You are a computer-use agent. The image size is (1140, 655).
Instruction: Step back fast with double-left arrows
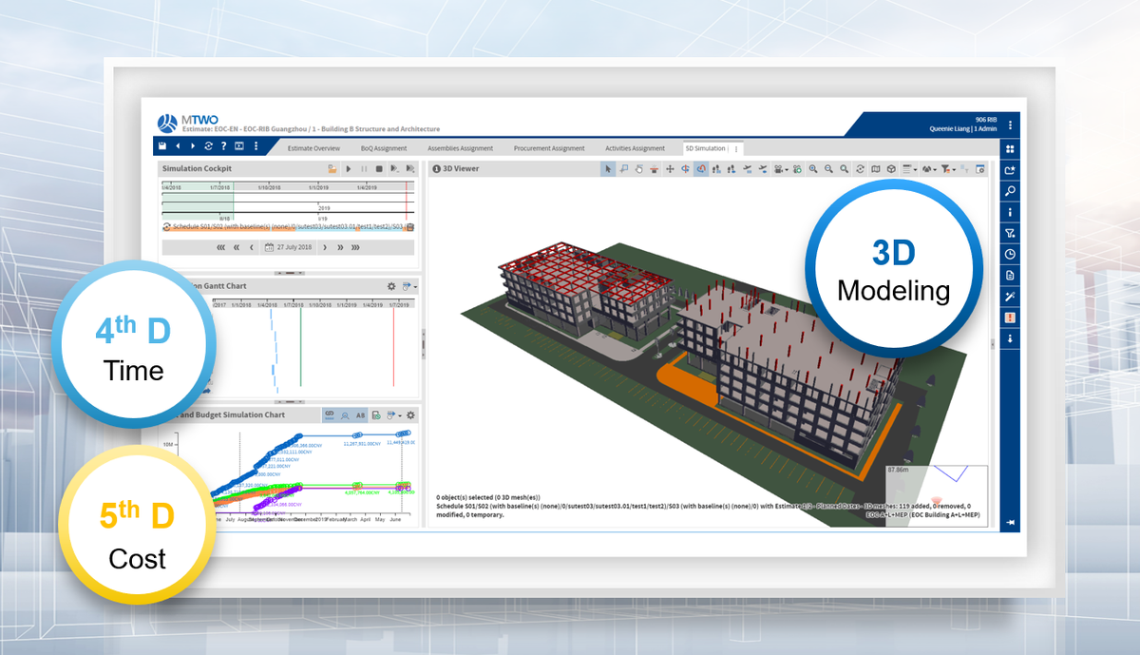point(237,247)
